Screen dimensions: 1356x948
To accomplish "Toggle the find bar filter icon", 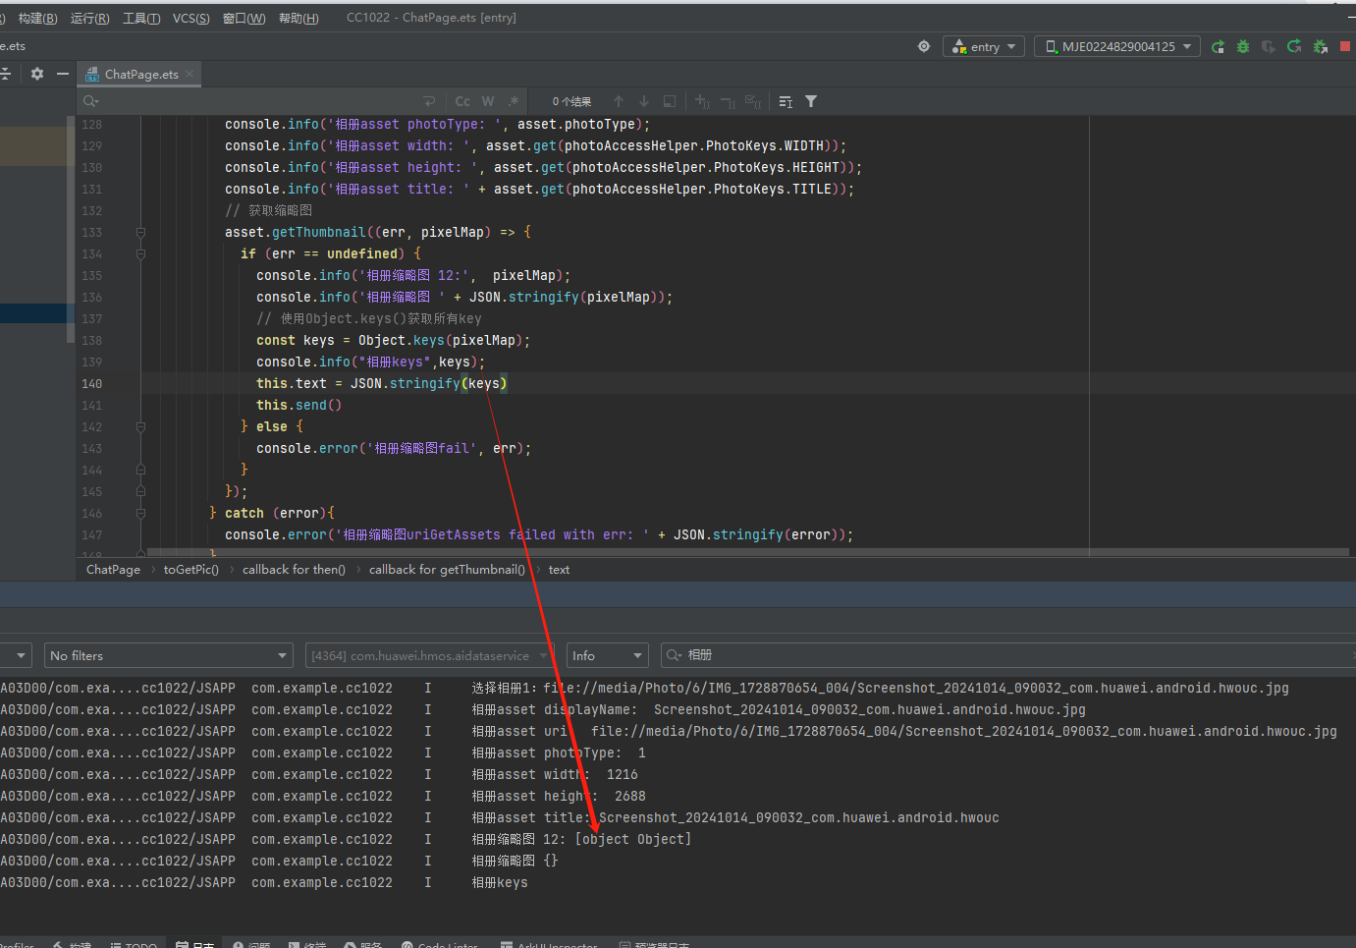I will [x=811, y=101].
